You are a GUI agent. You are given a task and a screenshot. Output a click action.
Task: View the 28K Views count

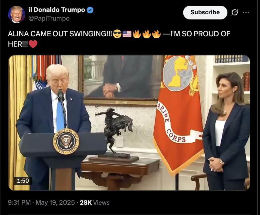coord(95,202)
